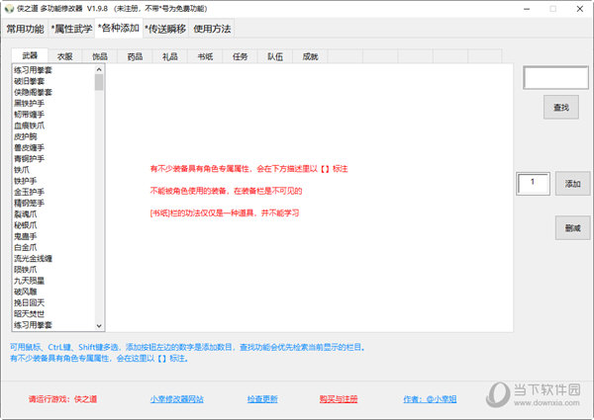
Task: Click the app icon in the title bar
Action: [9, 8]
